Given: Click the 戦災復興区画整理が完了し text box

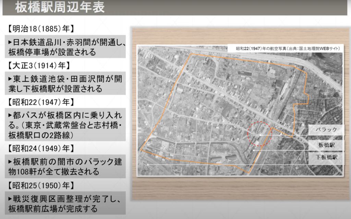Looking at the screenshot, I should coord(65,203).
